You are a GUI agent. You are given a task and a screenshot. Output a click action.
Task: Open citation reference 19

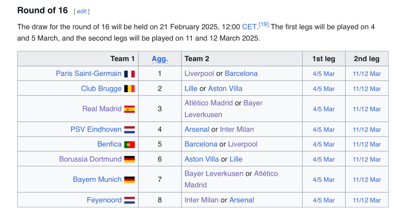point(263,24)
